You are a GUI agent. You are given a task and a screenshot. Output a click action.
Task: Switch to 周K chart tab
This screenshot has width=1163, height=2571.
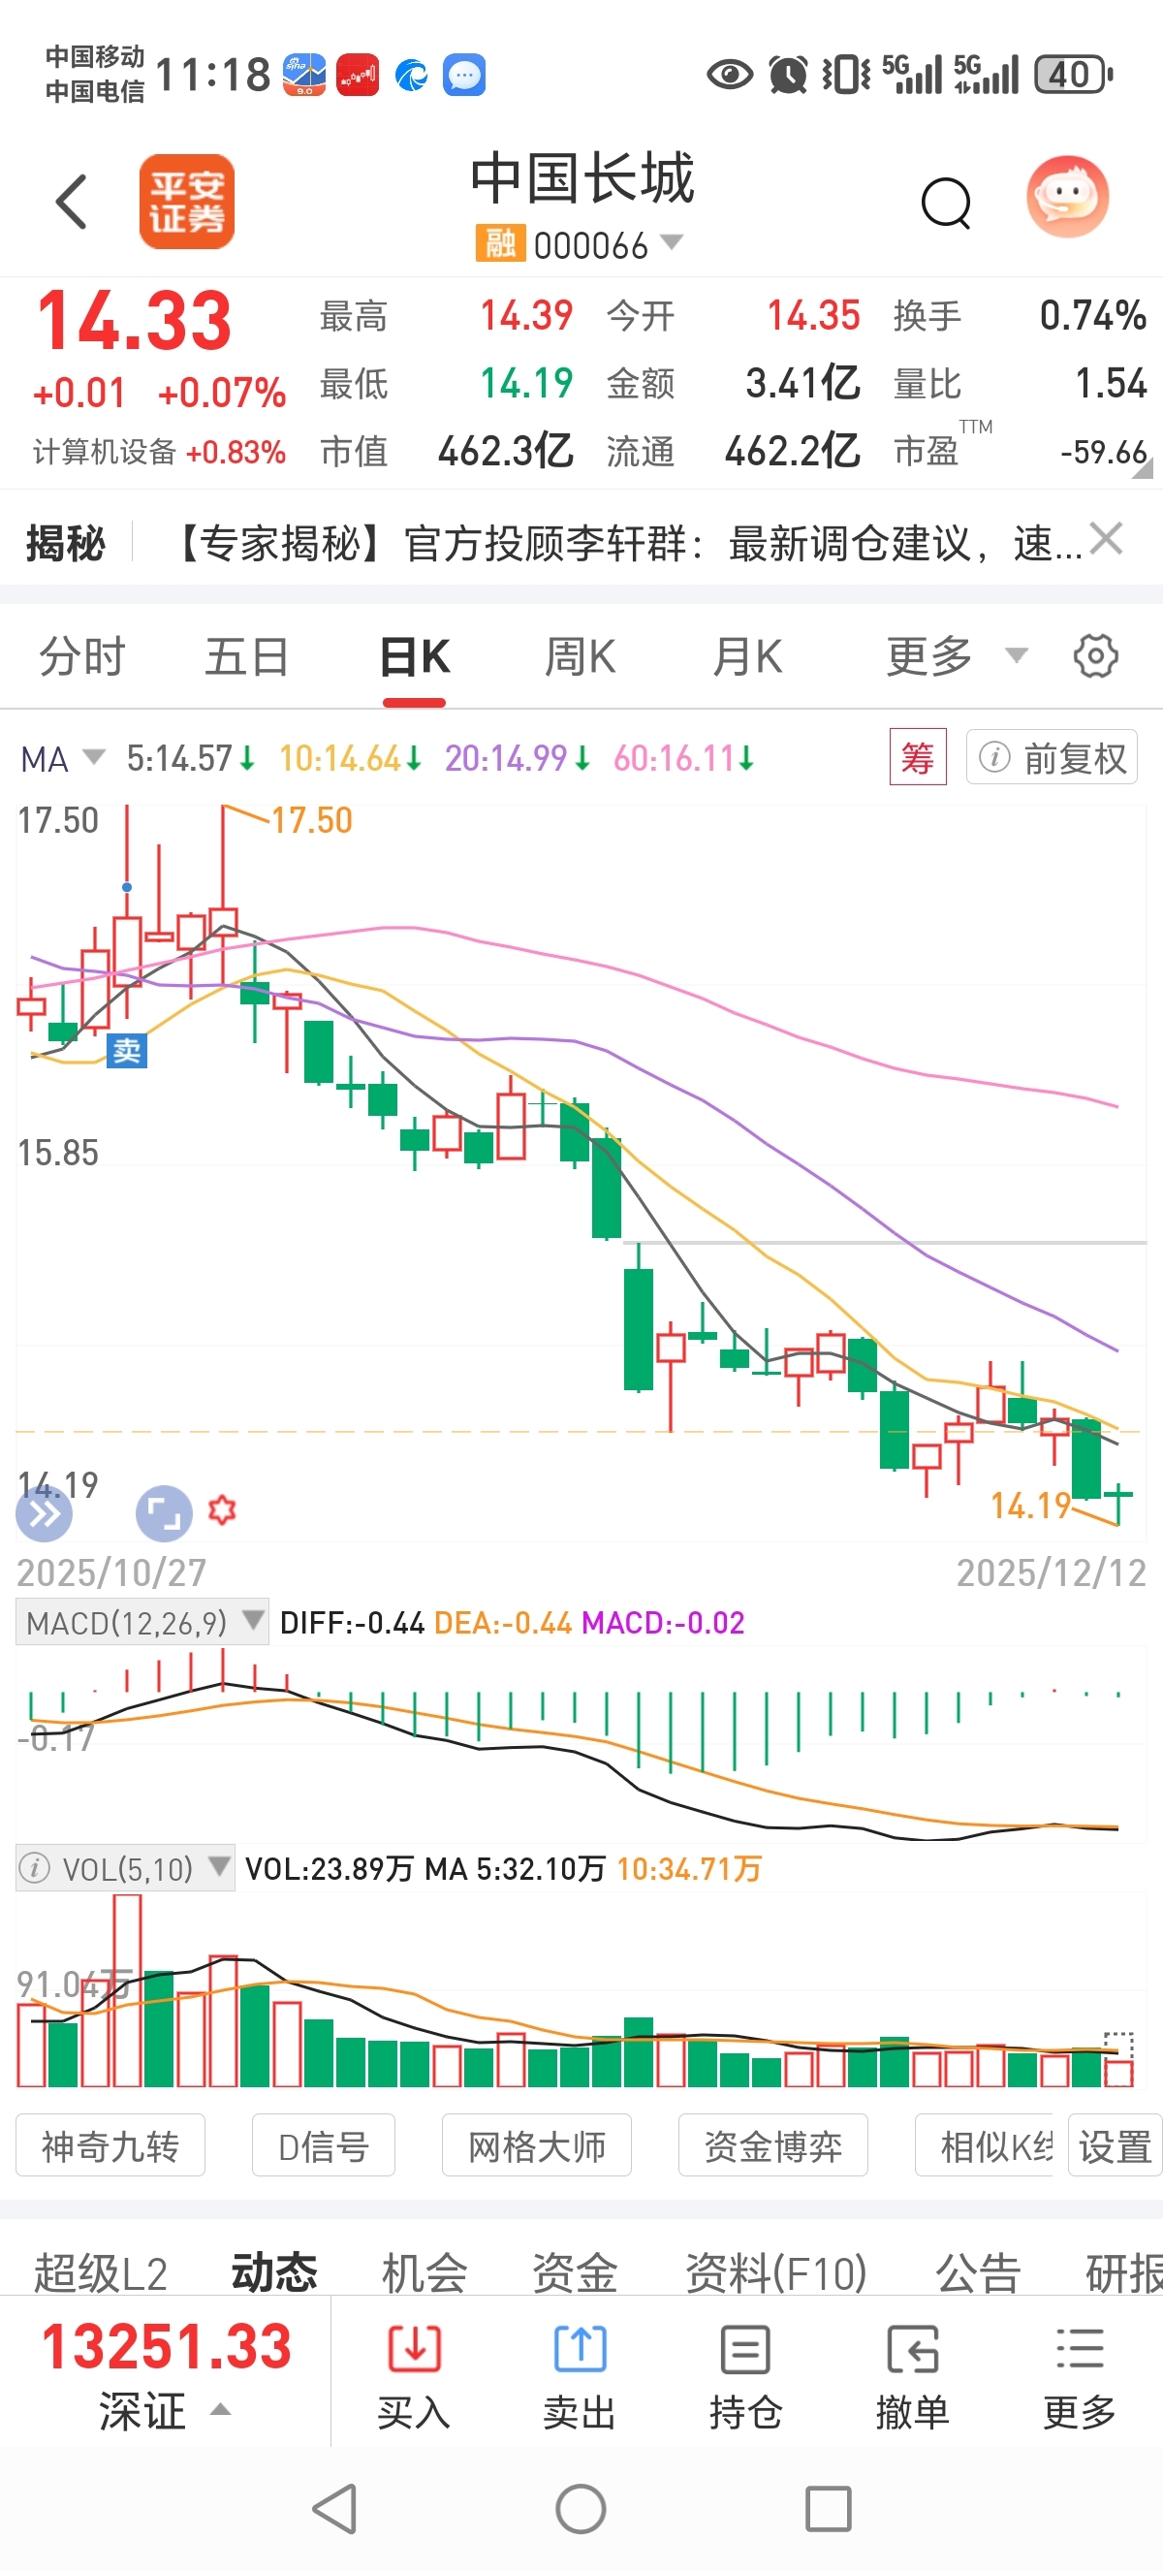coord(581,656)
